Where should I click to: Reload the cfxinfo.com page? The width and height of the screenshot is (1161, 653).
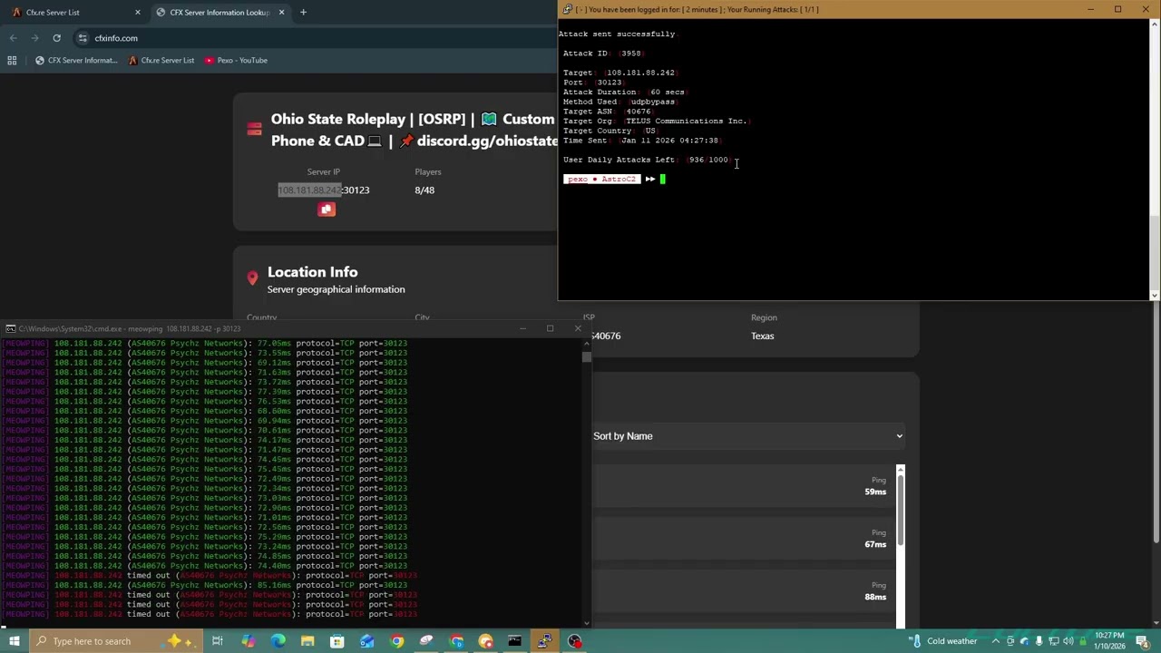[x=56, y=38]
